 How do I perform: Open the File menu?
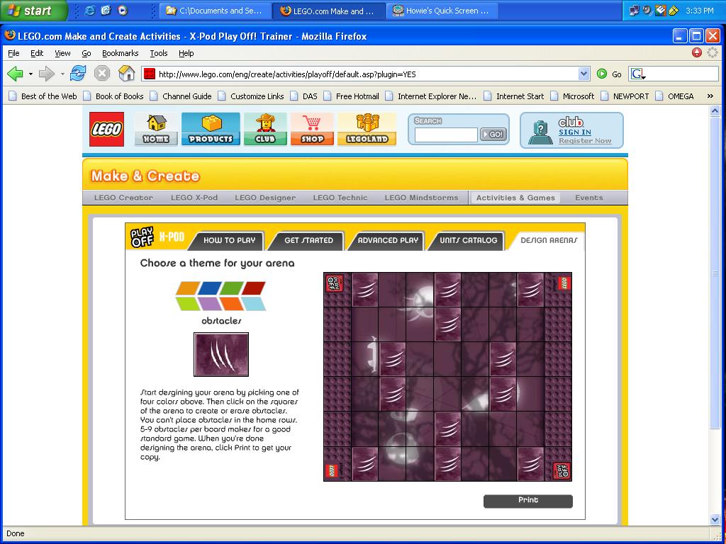[x=13, y=53]
